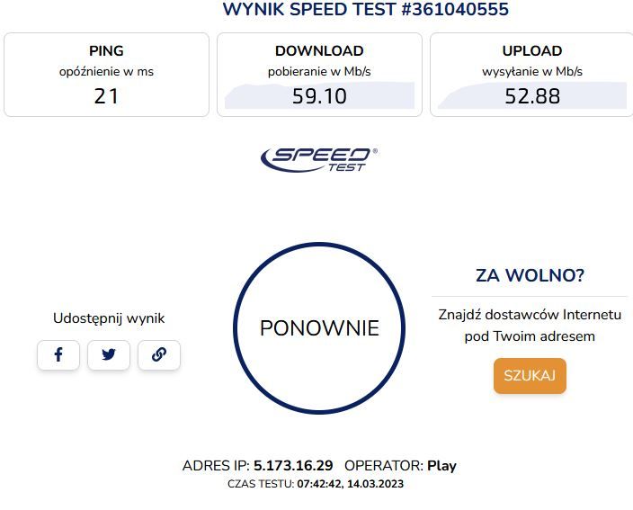Select the UPLOAD result card heading
The height and width of the screenshot is (510, 633).
click(x=532, y=51)
